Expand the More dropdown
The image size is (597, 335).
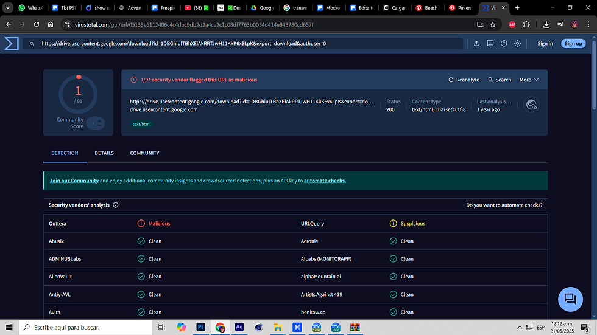[529, 80]
